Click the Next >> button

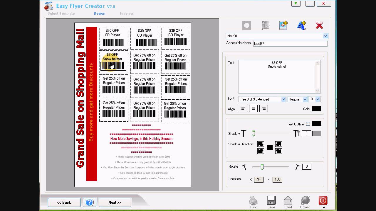click(x=115, y=203)
